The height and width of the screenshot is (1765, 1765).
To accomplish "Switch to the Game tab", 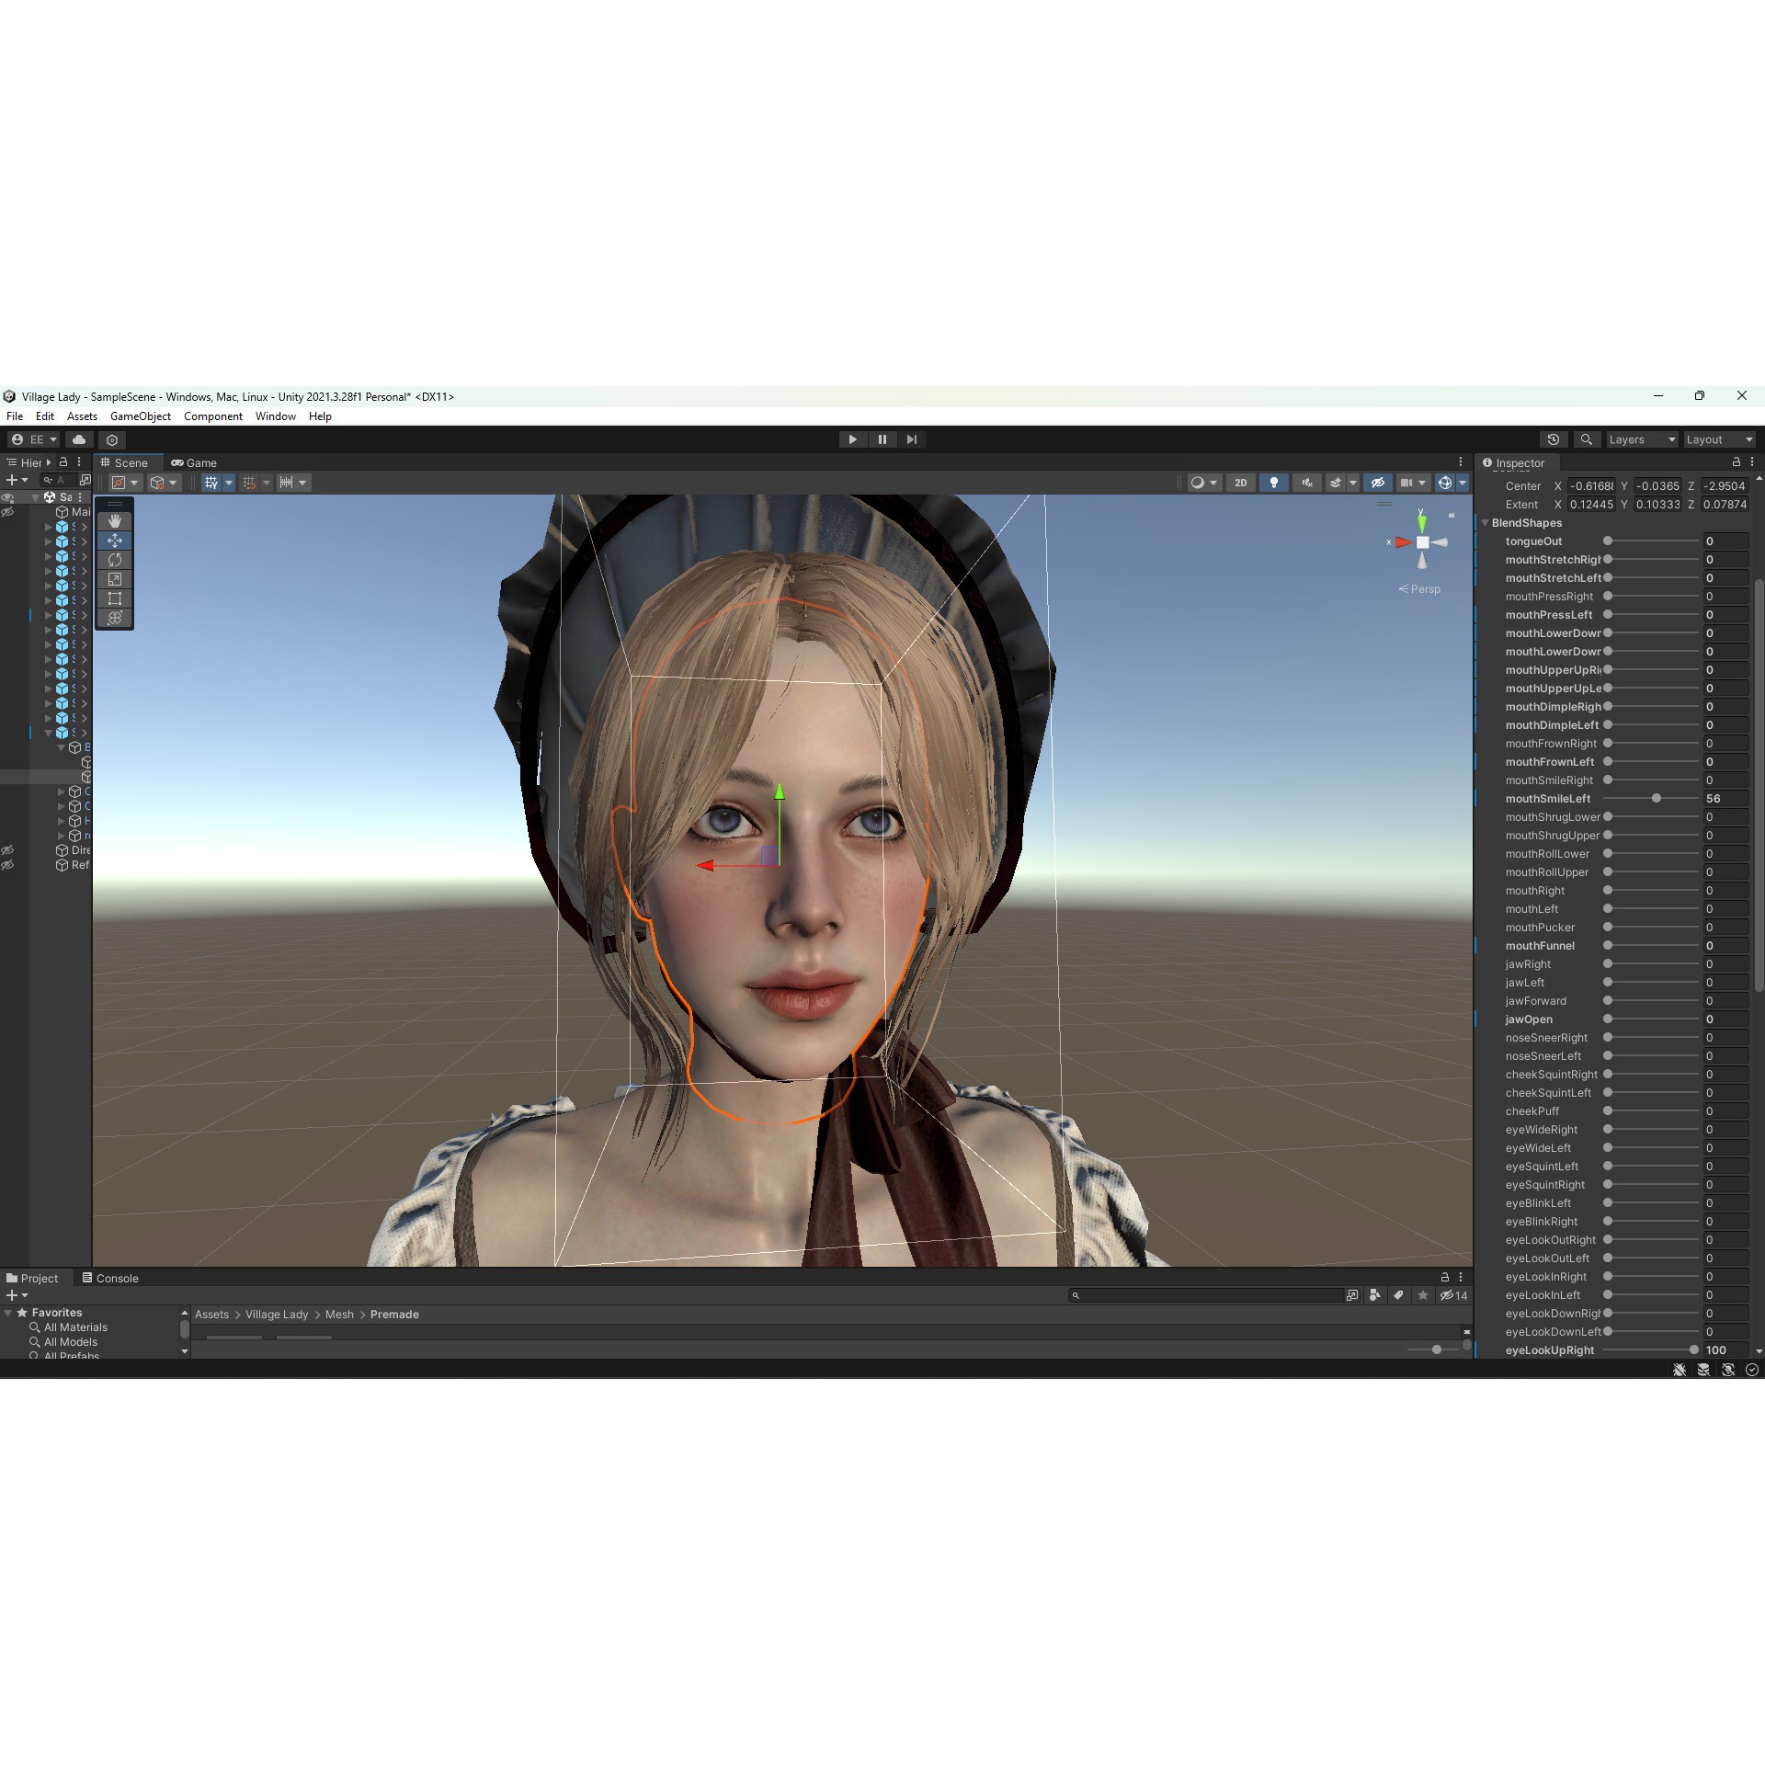I will [194, 462].
